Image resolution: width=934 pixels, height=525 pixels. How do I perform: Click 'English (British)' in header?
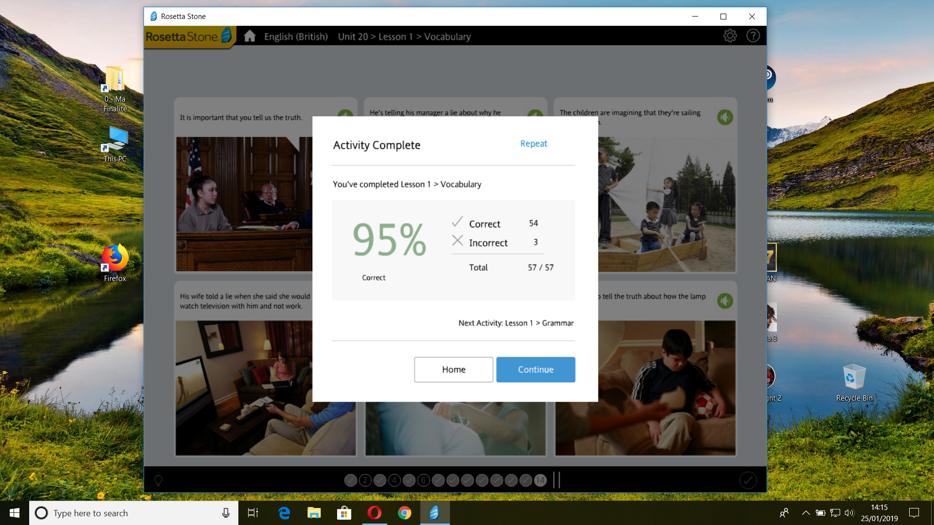pyautogui.click(x=296, y=36)
